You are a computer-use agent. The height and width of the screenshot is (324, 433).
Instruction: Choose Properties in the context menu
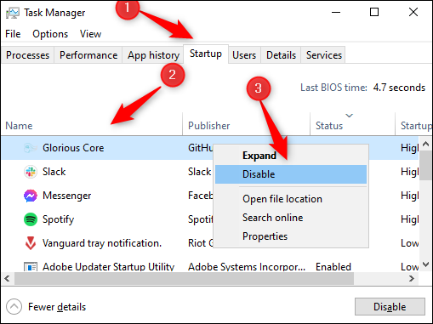pyautogui.click(x=291, y=236)
